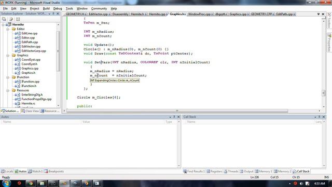Click the file icon beside EditLine.cpp

tap(18, 33)
